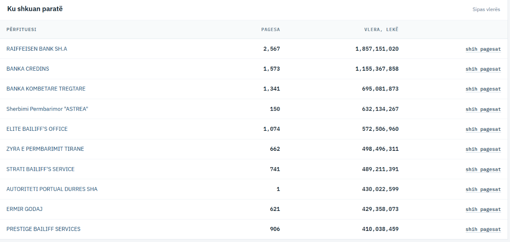Open ELITE BAILIFF'S OFFICE beneficiary link
Screen dimensions: 510x242
[37, 129]
